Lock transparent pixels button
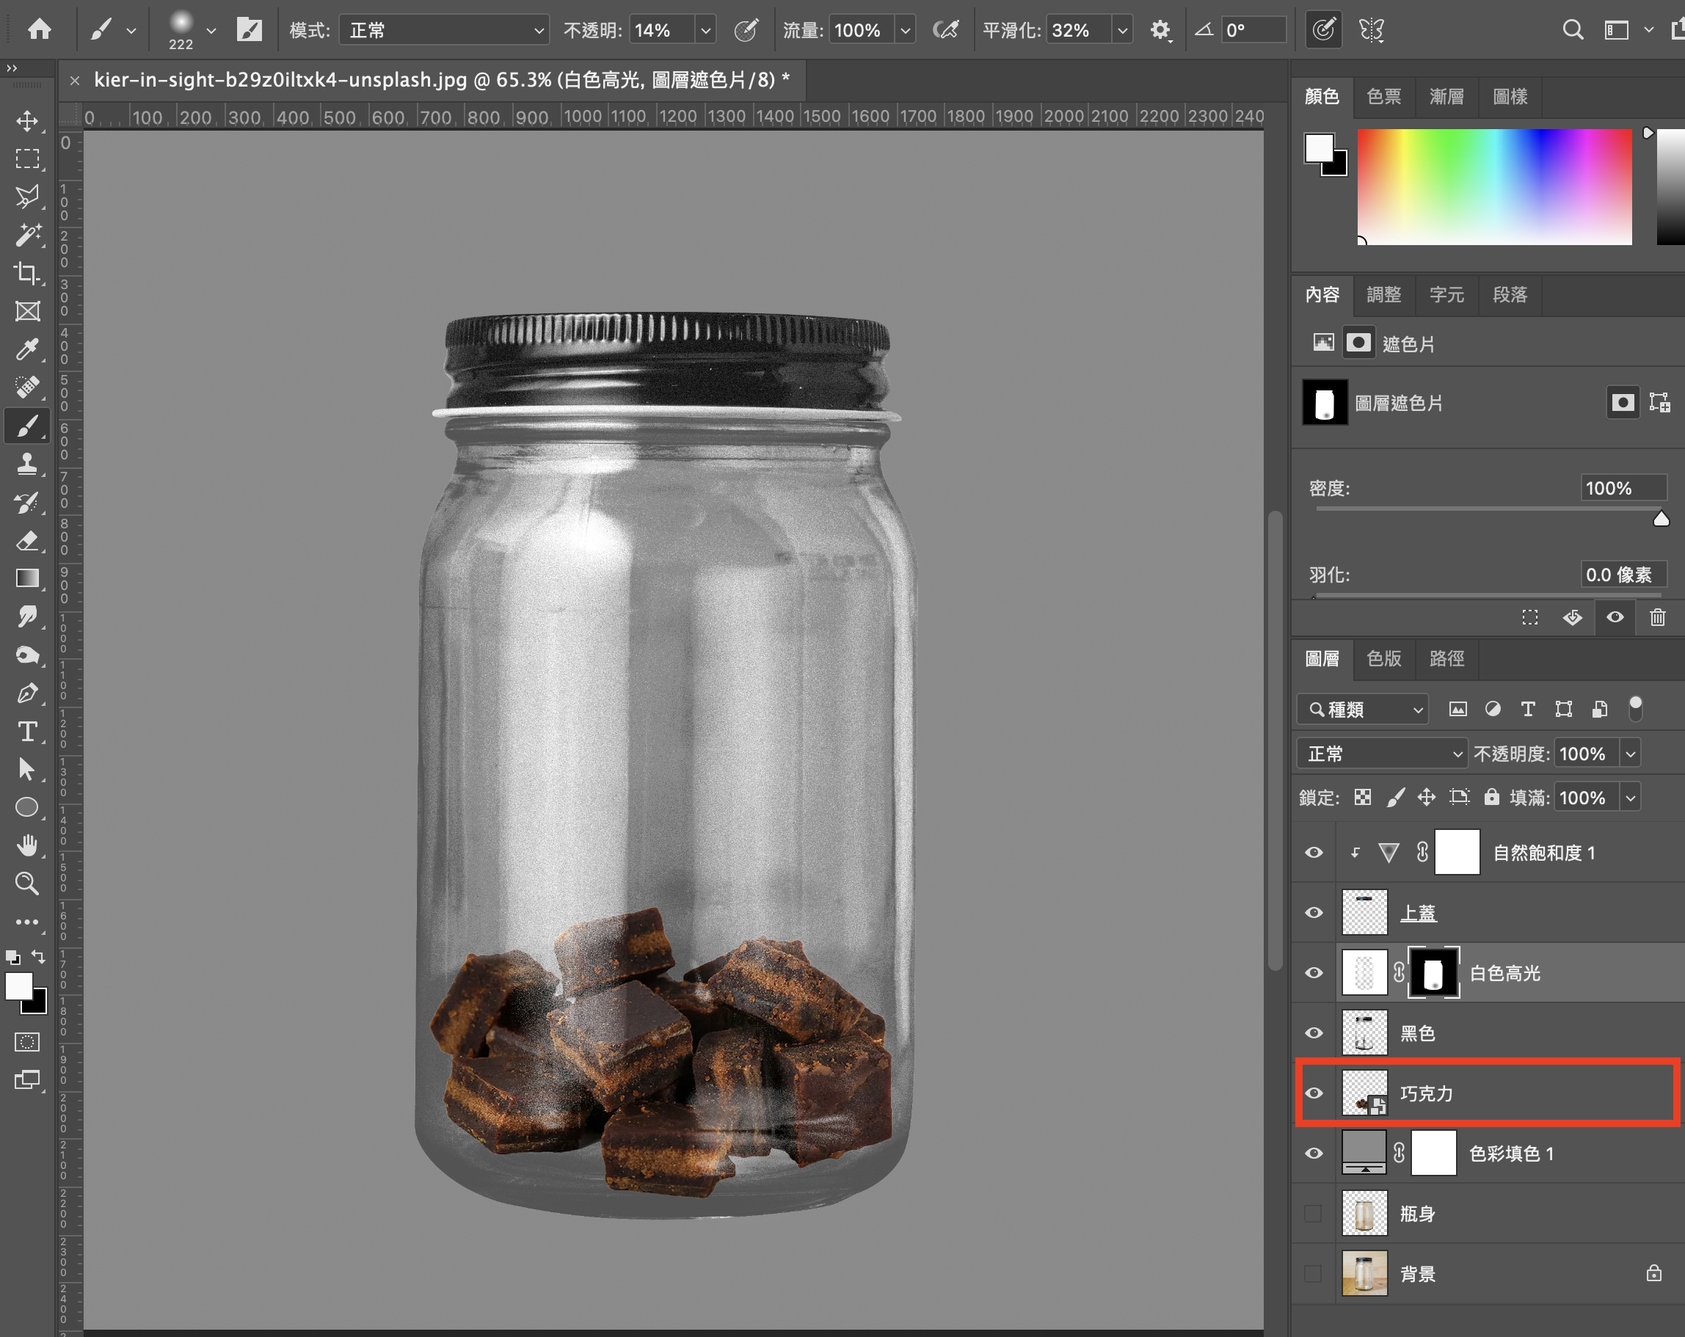The image size is (1685, 1337). click(x=1362, y=797)
